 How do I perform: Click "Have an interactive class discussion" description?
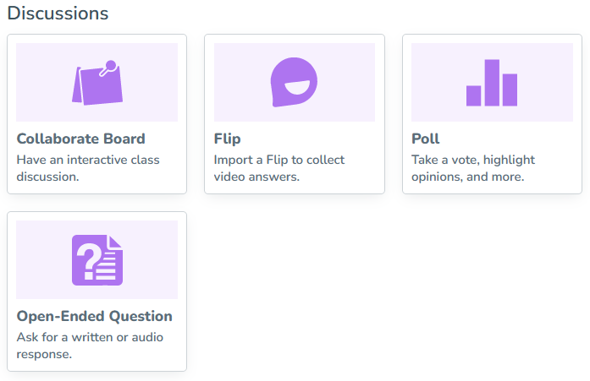pos(88,168)
